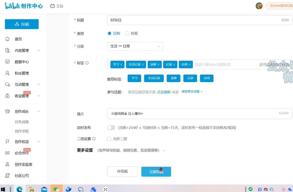Open 粉丝管理 in the sidebar
Image resolution: width=293 pixels, height=192 pixels.
coord(22,73)
